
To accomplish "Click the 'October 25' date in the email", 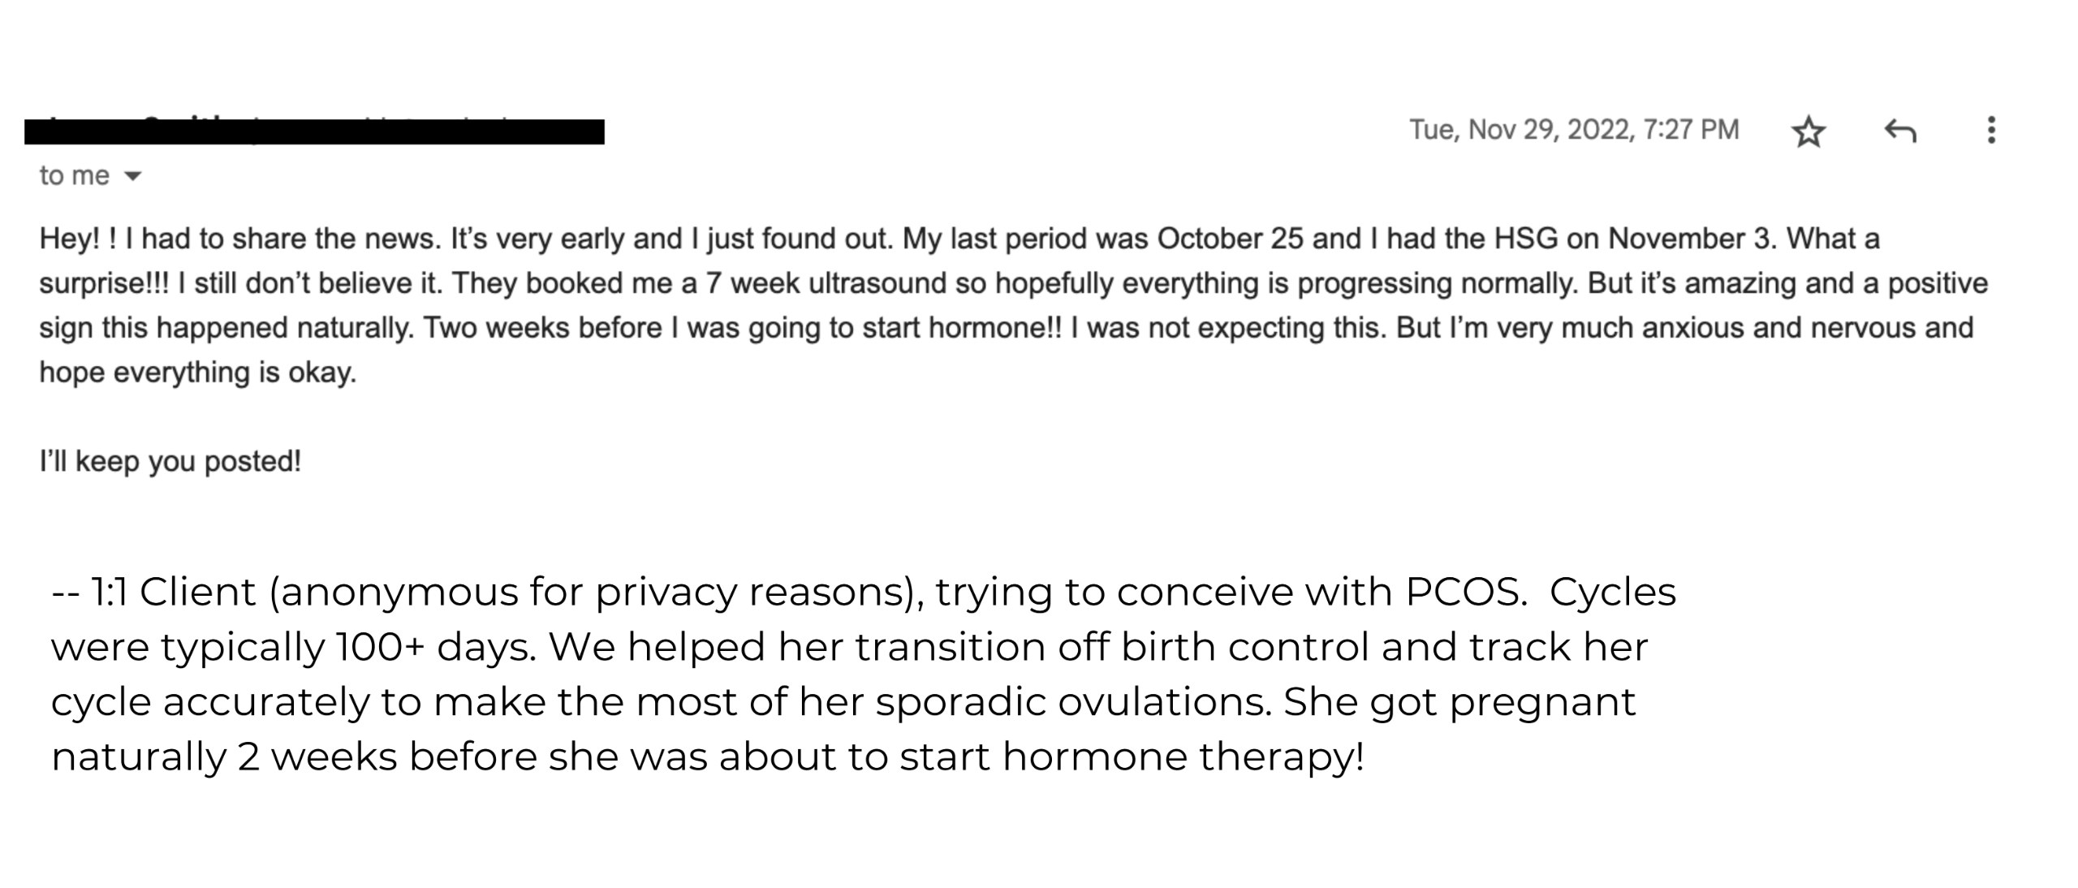I will pos(1230,239).
